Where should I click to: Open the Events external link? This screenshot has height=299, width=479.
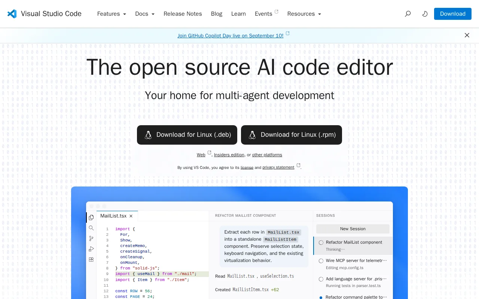click(x=266, y=14)
